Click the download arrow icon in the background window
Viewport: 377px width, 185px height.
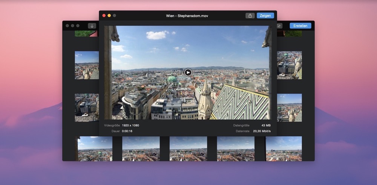point(92,26)
